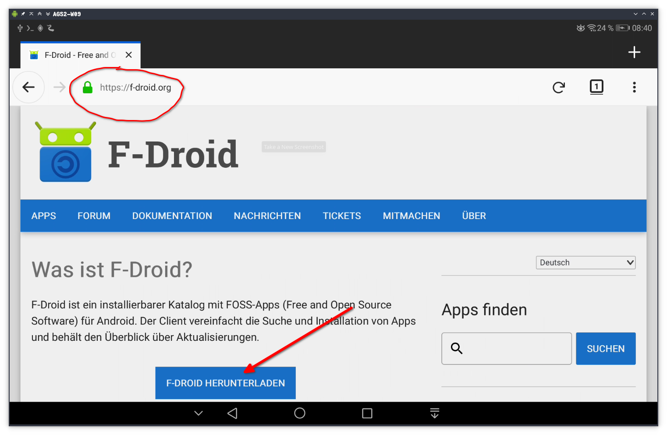Maximize window with the title bar up-chevron
The width and height of the screenshot is (667, 435).
(x=644, y=14)
